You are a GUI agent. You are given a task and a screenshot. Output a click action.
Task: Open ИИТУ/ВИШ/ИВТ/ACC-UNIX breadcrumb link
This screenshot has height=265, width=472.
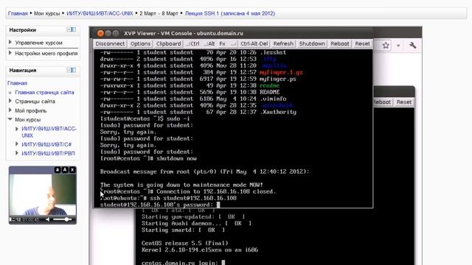pyautogui.click(x=100, y=13)
